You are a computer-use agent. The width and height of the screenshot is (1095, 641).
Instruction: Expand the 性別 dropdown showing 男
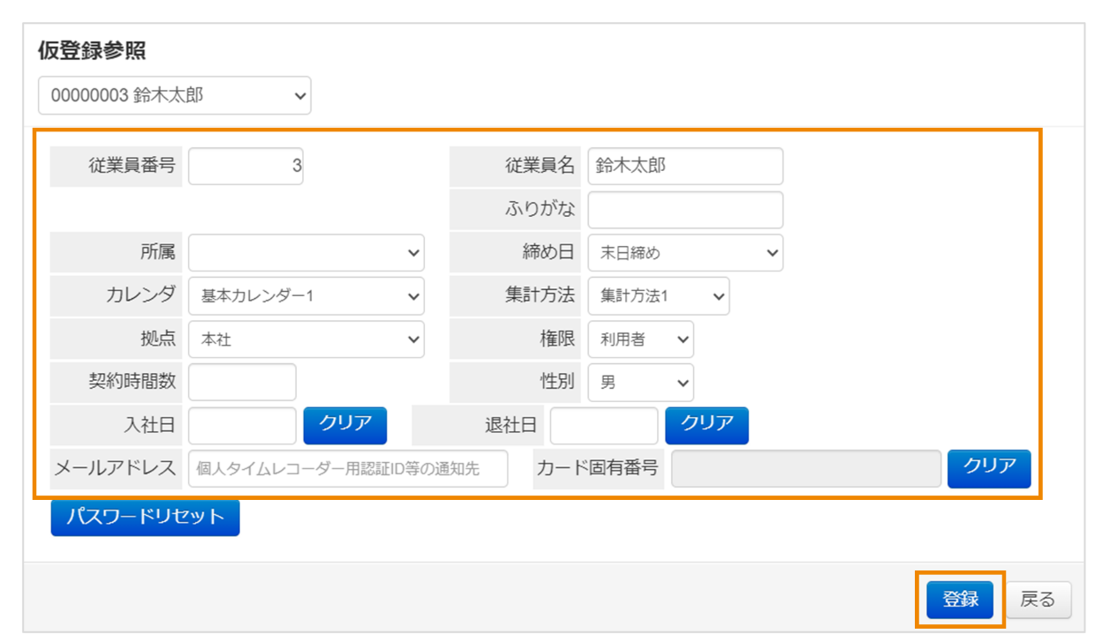[640, 382]
